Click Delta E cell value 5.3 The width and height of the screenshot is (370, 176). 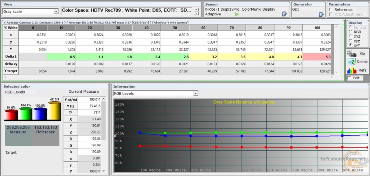click(x=317, y=57)
